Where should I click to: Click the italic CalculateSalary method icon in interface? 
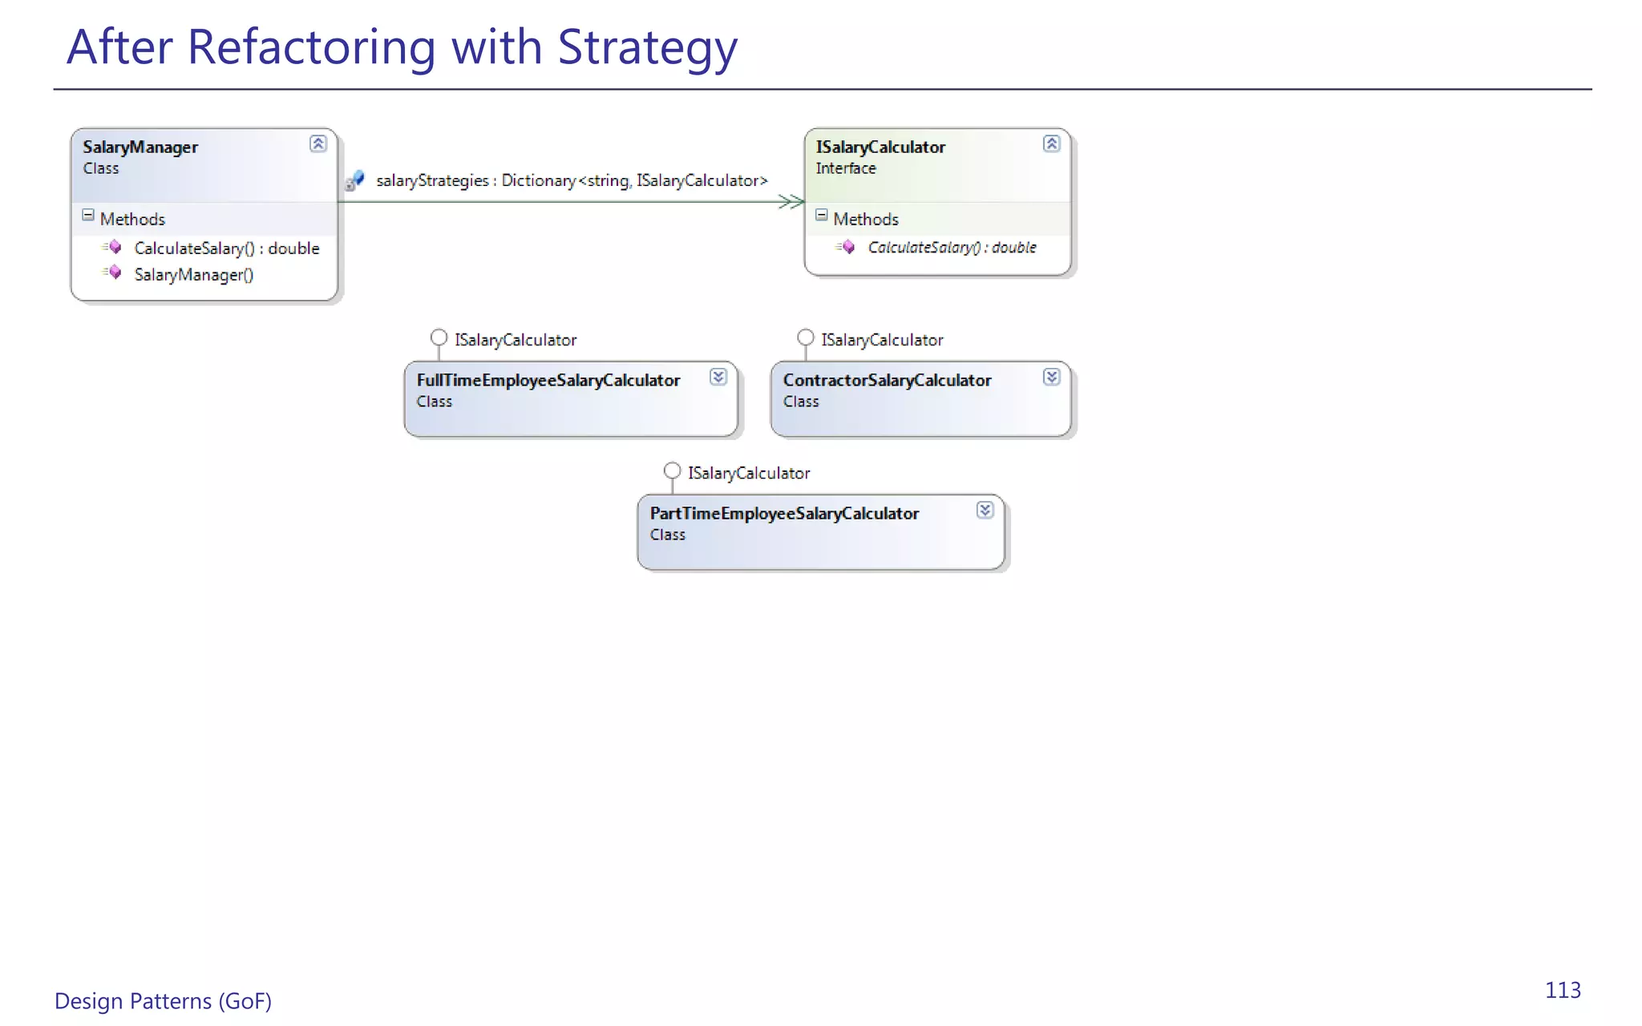coord(845,247)
